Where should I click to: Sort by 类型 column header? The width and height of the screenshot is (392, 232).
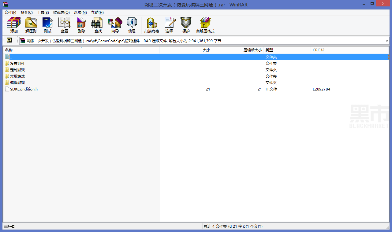(x=287, y=50)
